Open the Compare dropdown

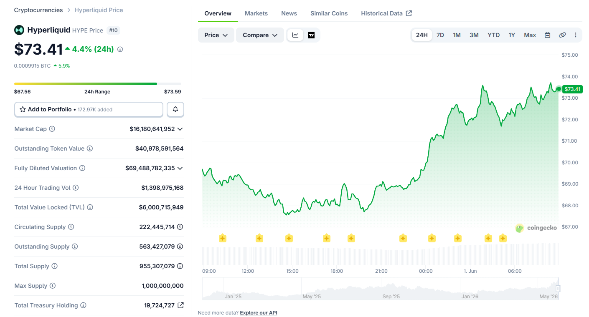[x=260, y=35]
